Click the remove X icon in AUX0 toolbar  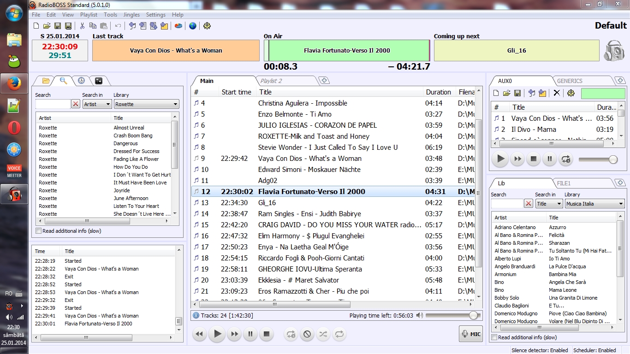click(x=557, y=93)
